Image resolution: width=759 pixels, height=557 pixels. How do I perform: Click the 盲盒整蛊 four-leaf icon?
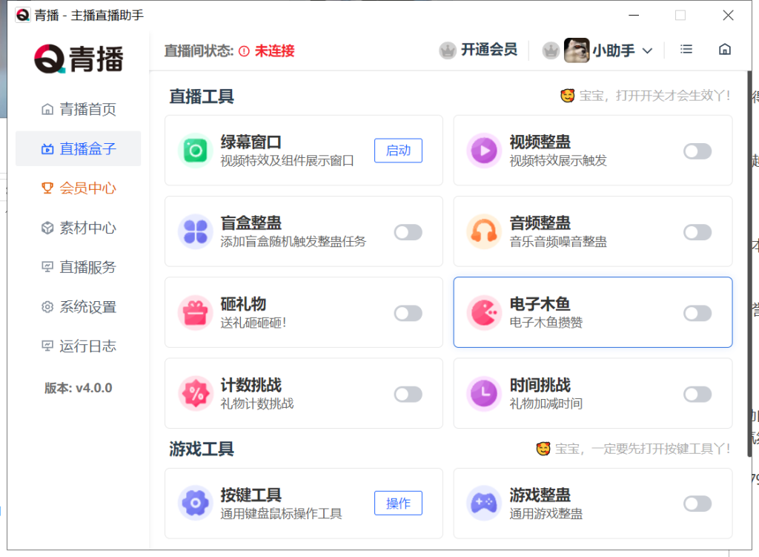click(196, 231)
